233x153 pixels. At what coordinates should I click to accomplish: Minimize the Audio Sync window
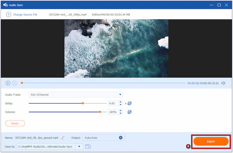point(211,5)
